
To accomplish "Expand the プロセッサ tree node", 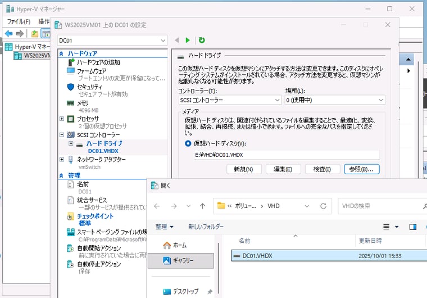I will coord(62,119).
